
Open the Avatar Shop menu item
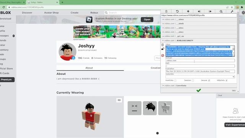pos(51,13)
